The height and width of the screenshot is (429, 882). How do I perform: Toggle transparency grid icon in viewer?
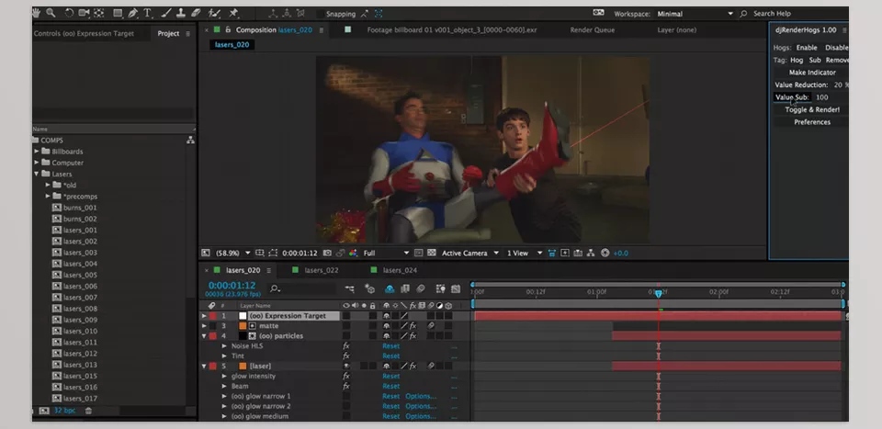(432, 253)
